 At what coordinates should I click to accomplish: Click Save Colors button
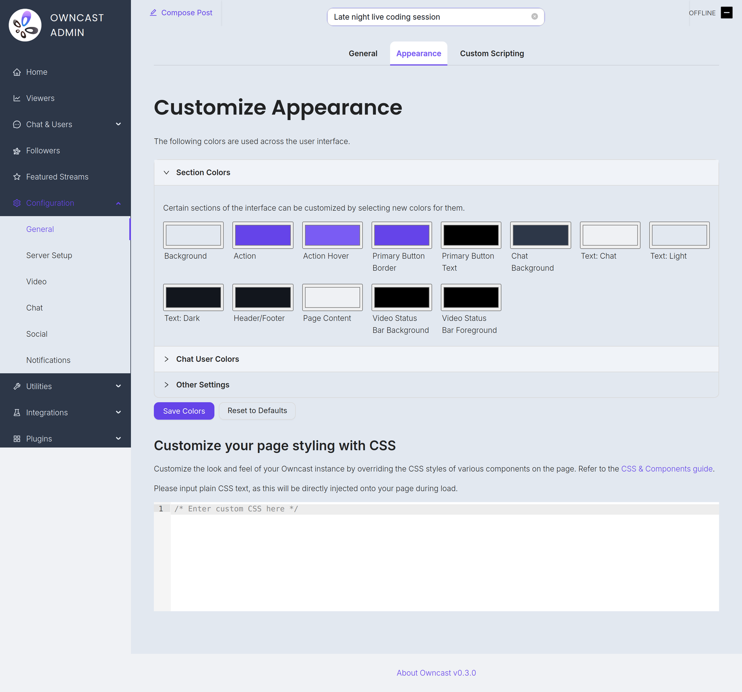184,411
